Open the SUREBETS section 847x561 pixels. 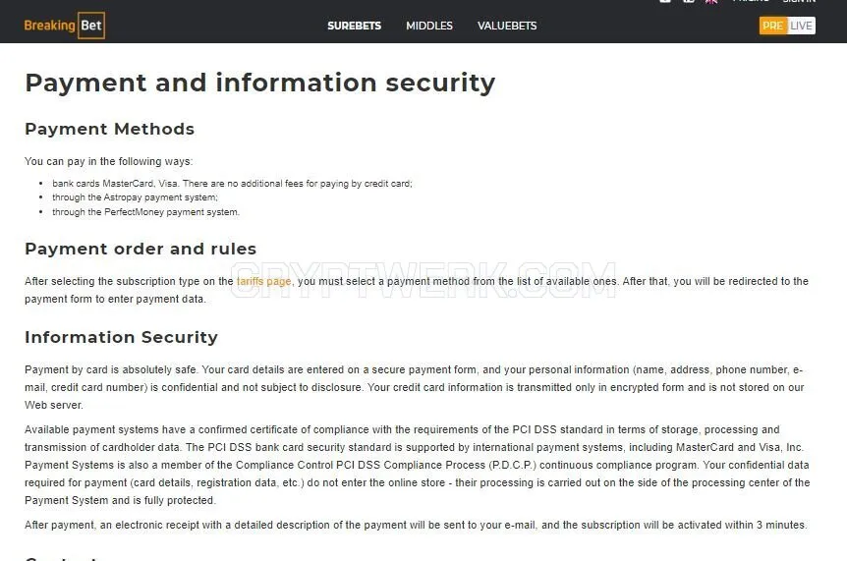354,26
